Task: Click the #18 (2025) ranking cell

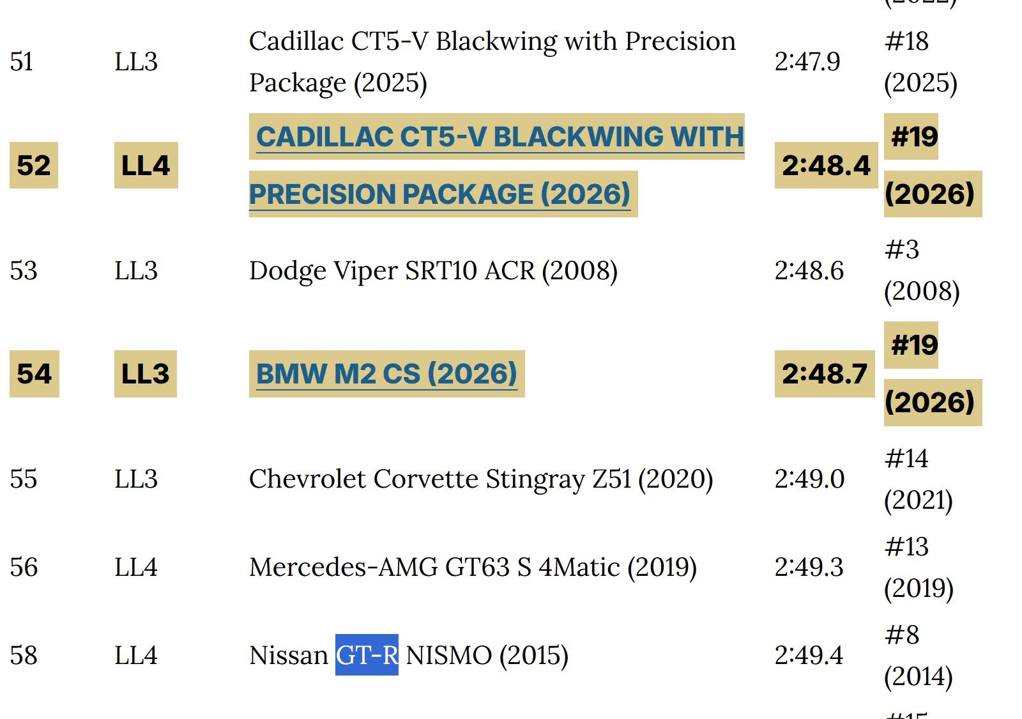Action: pos(920,62)
